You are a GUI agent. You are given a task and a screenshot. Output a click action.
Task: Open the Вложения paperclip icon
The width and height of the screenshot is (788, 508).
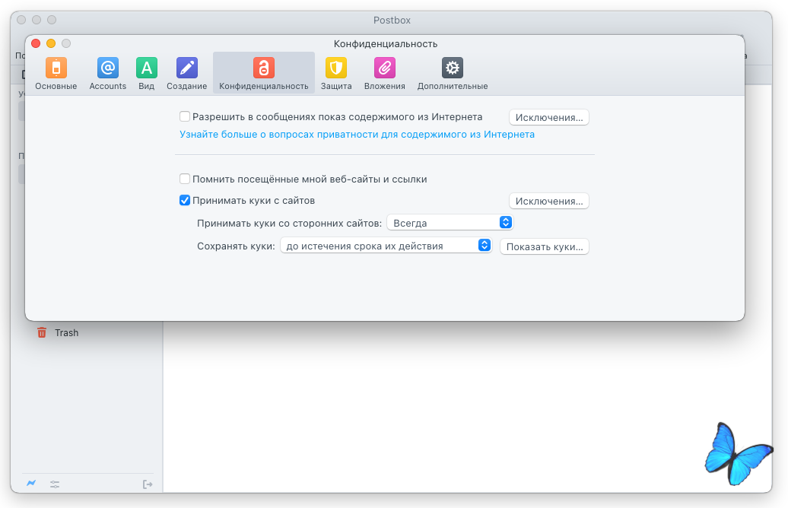coord(384,68)
